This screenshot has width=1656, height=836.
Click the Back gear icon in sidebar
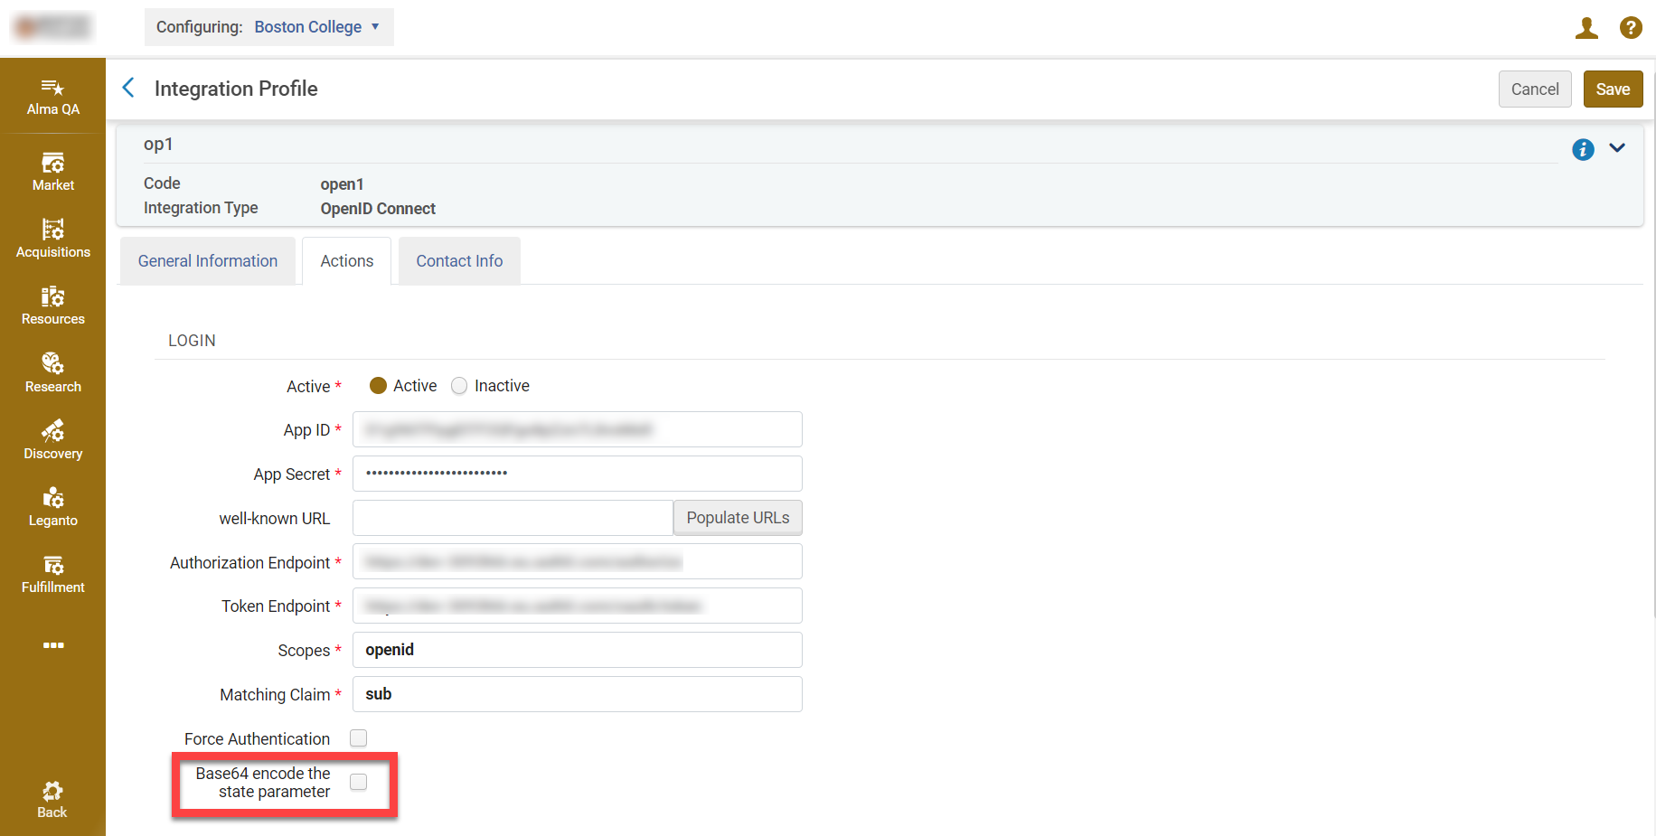(x=52, y=791)
